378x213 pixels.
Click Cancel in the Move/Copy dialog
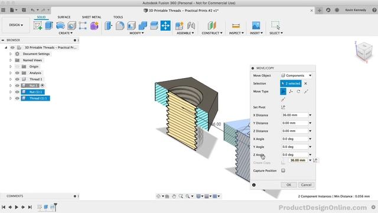306,185
